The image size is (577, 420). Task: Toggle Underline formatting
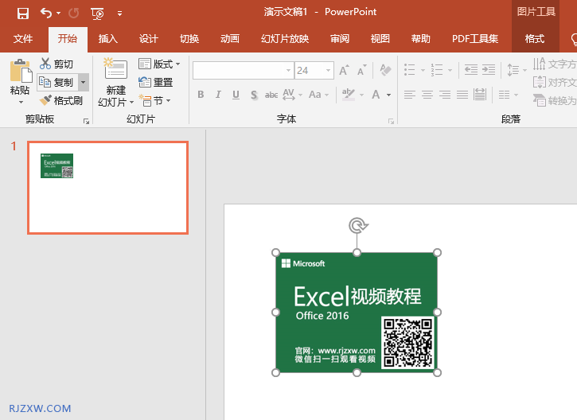coord(236,95)
